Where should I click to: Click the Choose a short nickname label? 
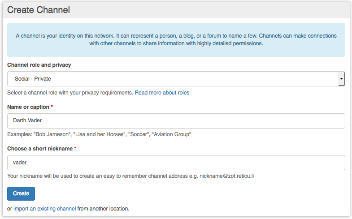coord(39,149)
